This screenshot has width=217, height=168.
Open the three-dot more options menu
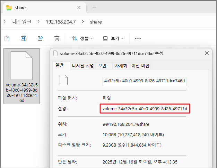[138, 38]
